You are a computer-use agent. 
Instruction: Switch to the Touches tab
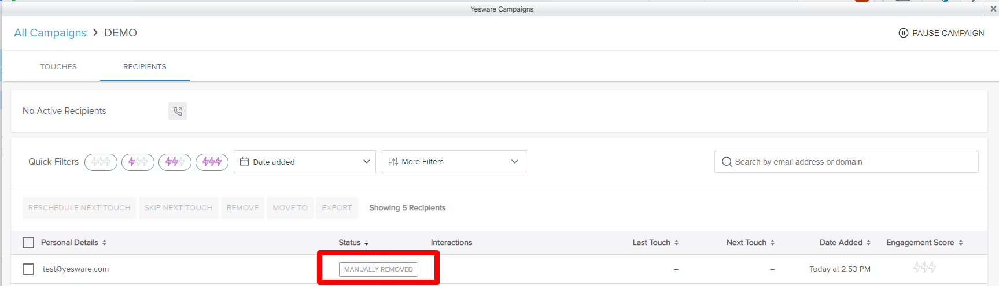click(x=58, y=67)
